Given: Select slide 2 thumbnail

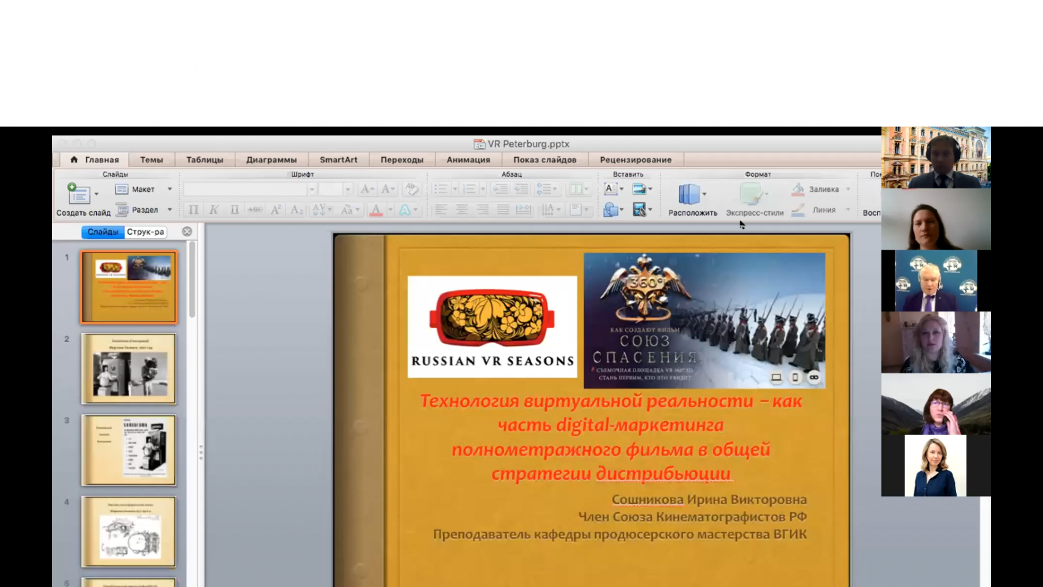Looking at the screenshot, I should pos(129,369).
